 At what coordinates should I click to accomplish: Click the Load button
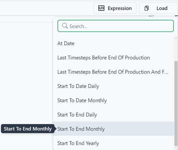click(x=158, y=8)
